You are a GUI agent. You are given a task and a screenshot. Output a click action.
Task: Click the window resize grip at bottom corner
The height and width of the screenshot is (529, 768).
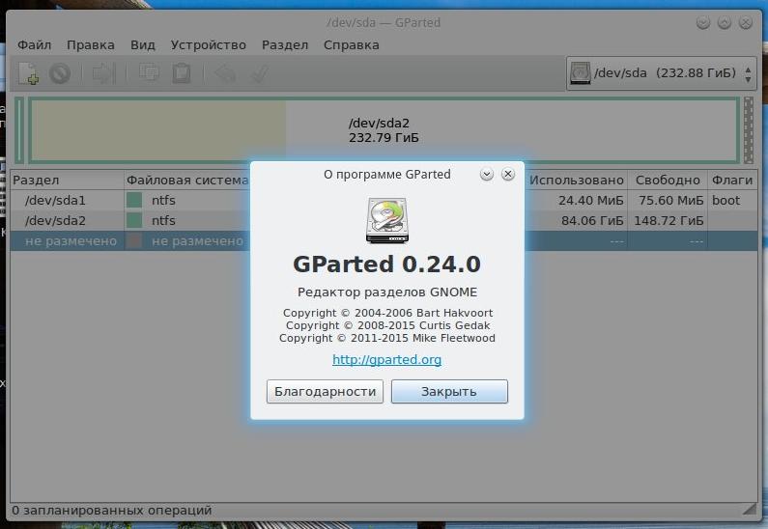pos(750,510)
